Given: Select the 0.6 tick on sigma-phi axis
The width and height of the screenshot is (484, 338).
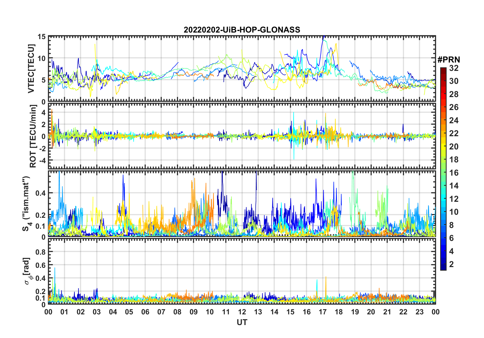Looking at the screenshot, I should 40,265.
